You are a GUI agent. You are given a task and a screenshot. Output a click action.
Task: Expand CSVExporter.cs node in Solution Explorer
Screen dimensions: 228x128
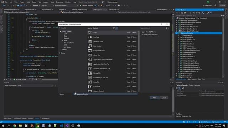point(179,37)
